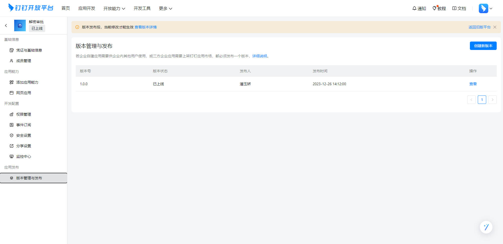Open 凭证与基础信息 in the sidebar
The width and height of the screenshot is (503, 244).
[29, 50]
